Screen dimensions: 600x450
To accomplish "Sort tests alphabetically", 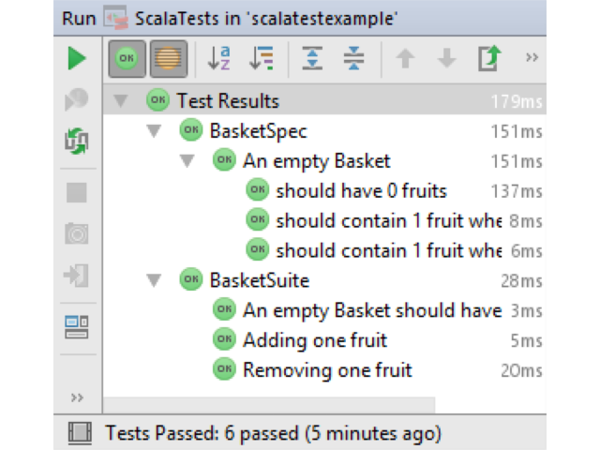I will pyautogui.click(x=219, y=58).
